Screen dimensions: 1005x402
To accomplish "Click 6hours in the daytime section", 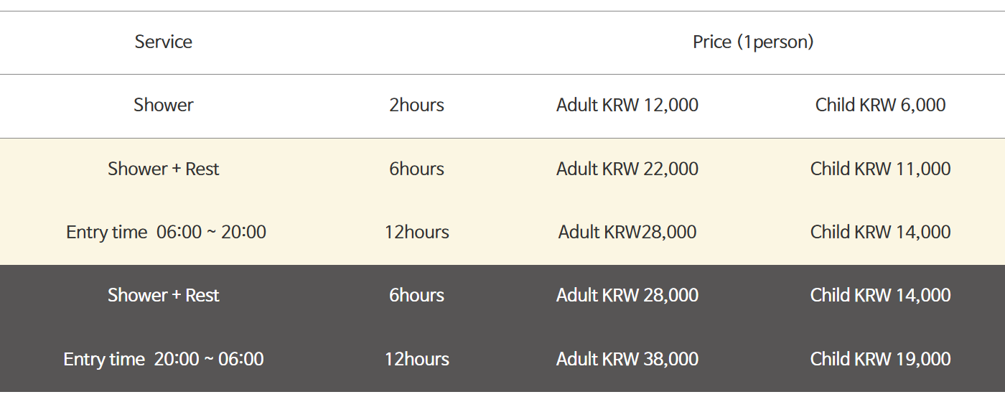I will [x=416, y=169].
